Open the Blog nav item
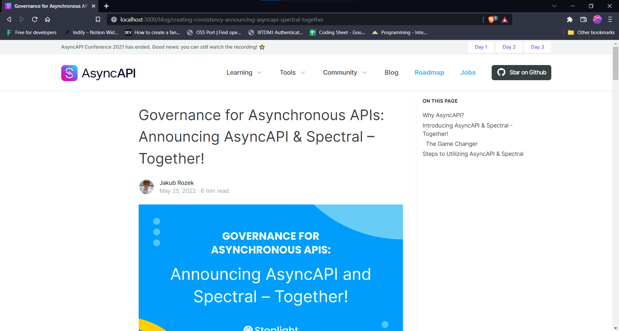Screen dimensions: 619x331 pyautogui.click(x=391, y=72)
